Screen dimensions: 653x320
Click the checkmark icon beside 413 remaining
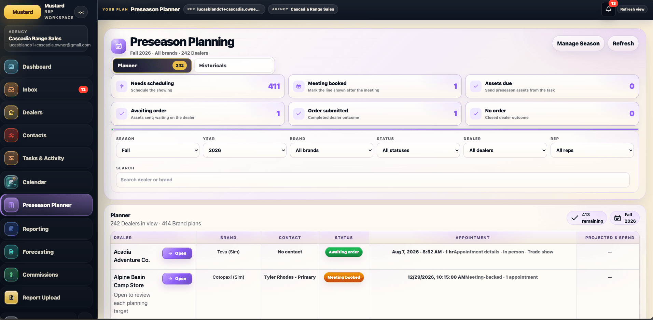pyautogui.click(x=575, y=218)
